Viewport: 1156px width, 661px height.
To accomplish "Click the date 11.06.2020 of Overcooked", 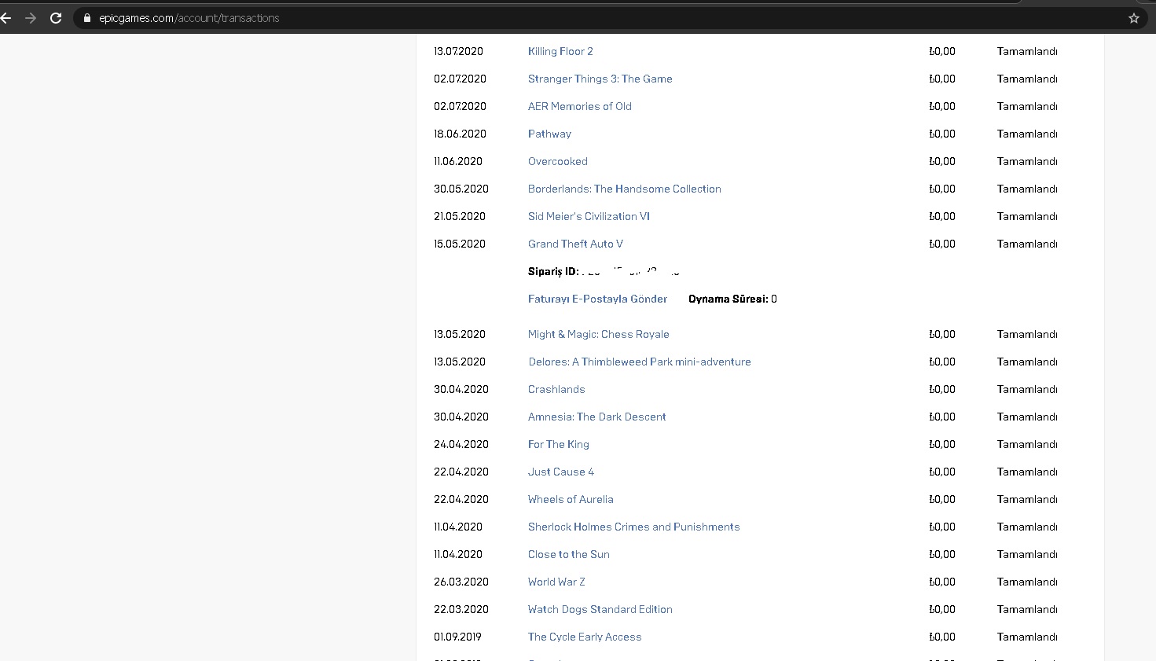I will pyautogui.click(x=458, y=161).
